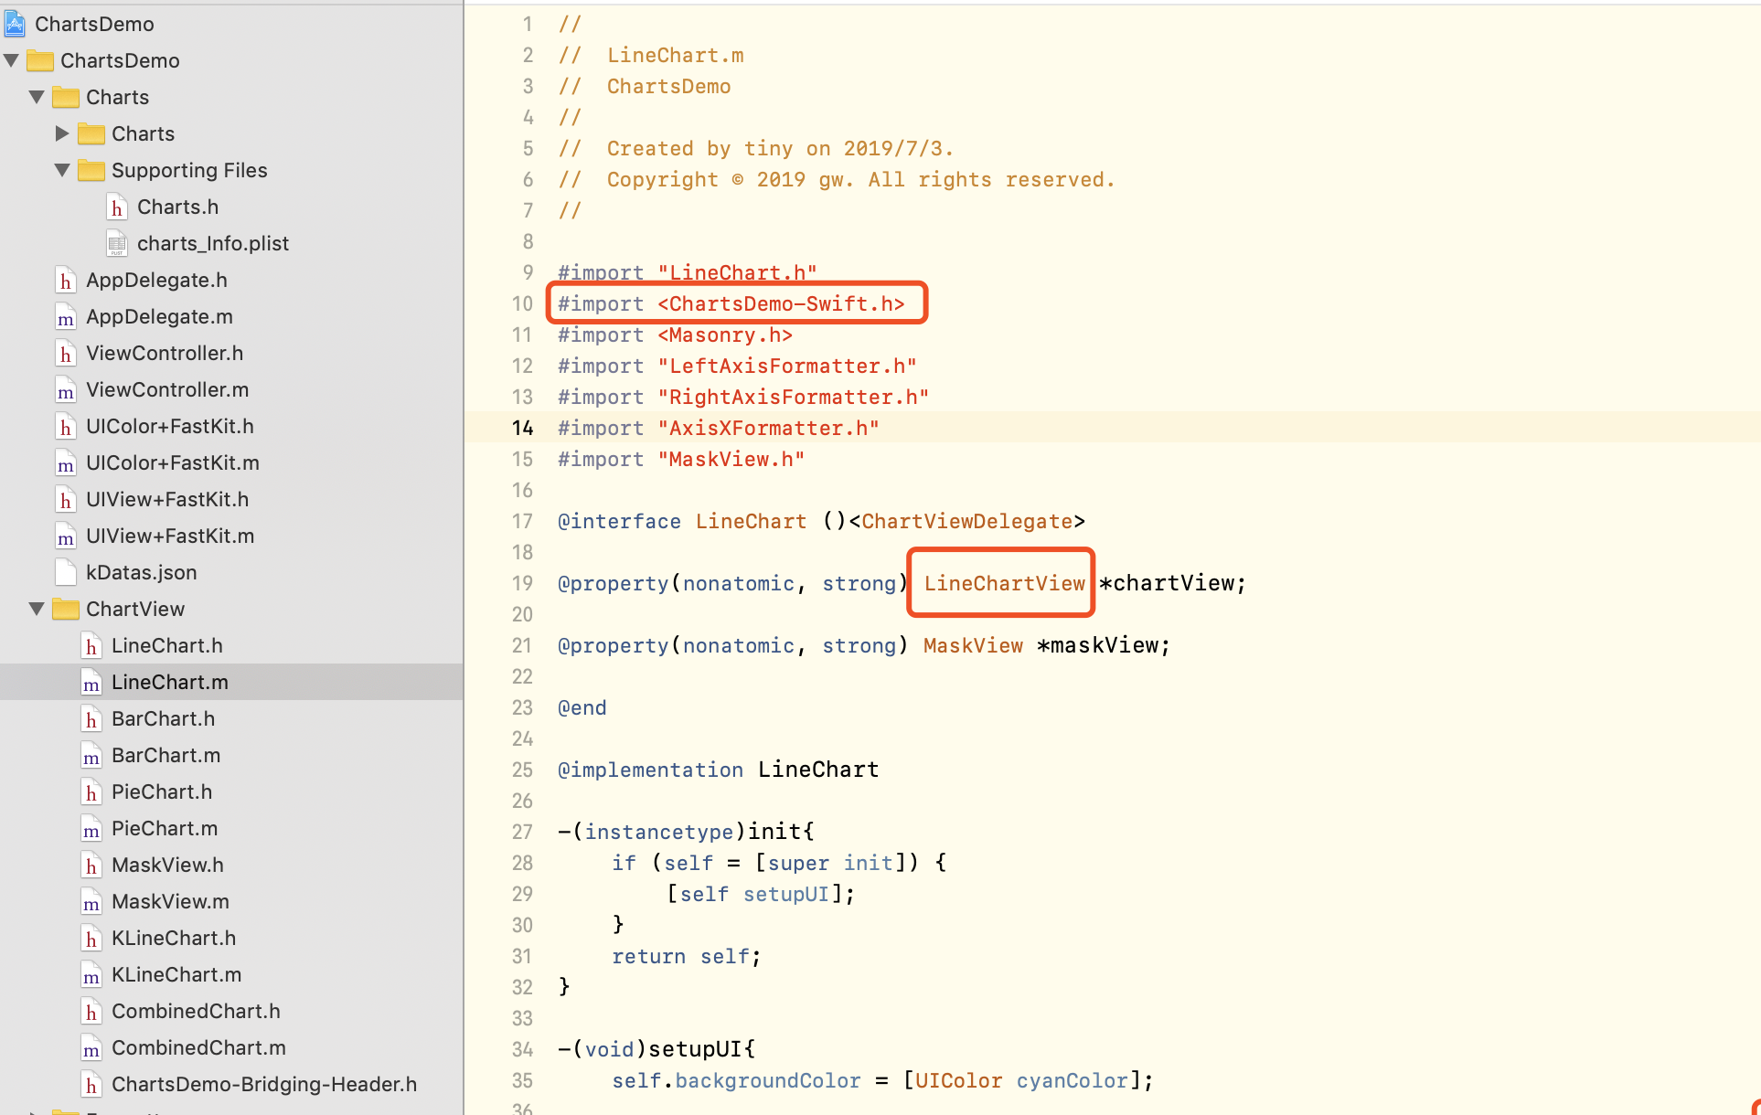The width and height of the screenshot is (1761, 1115).
Task: Open ViewController.m from the navigator
Action: click(x=166, y=390)
